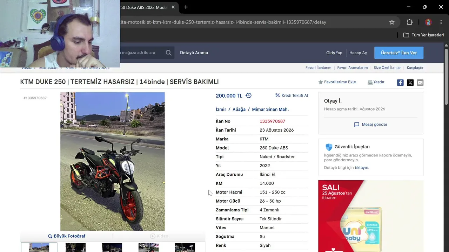Open Favori Aramalarım
Screen dimensions: 449x252
pos(353,68)
